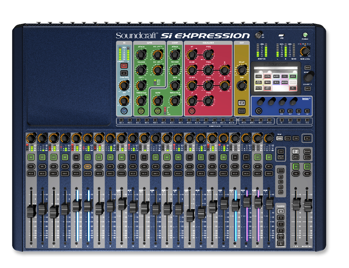Click the Compressor ATTACK knob

pyautogui.click(x=175, y=54)
